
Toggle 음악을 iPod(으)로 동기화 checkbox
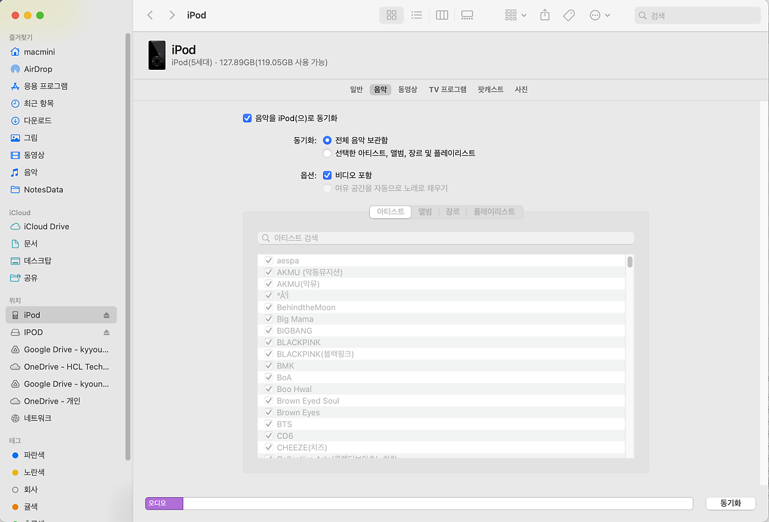247,118
